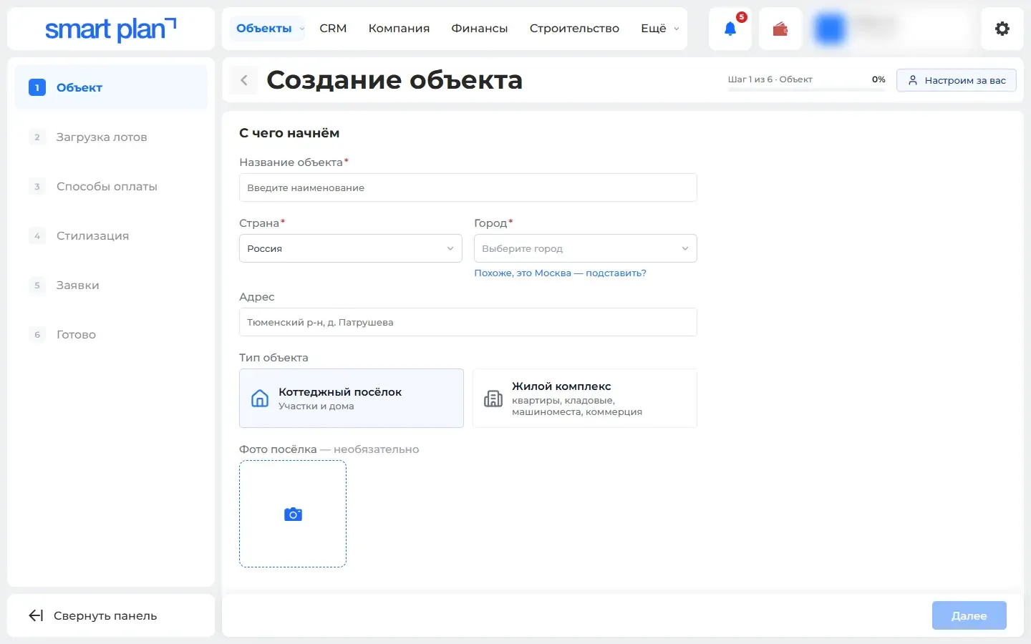Open the Финансы menu item

point(480,29)
